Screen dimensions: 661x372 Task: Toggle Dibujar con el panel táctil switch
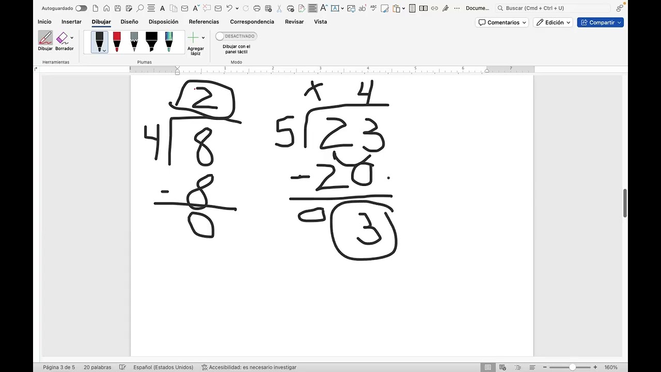tap(236, 36)
